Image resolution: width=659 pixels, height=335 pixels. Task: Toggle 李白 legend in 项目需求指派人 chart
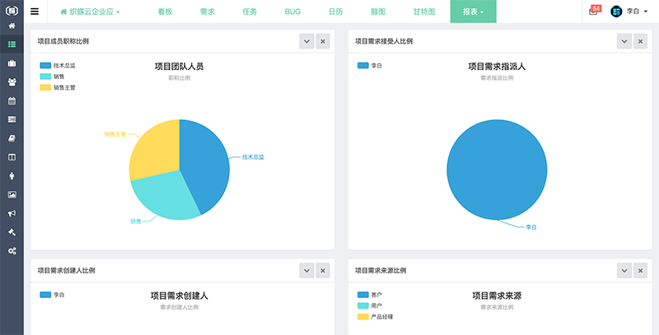click(370, 66)
